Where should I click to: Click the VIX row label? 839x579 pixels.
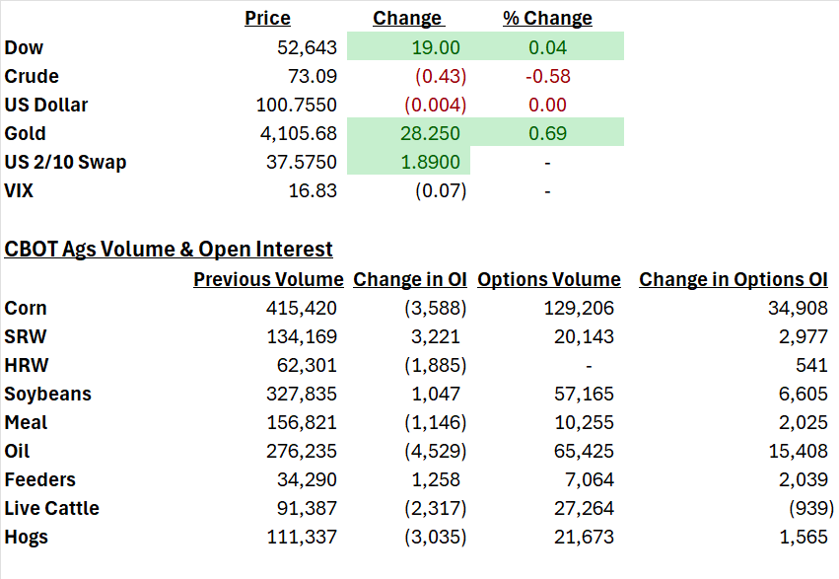[x=19, y=190]
